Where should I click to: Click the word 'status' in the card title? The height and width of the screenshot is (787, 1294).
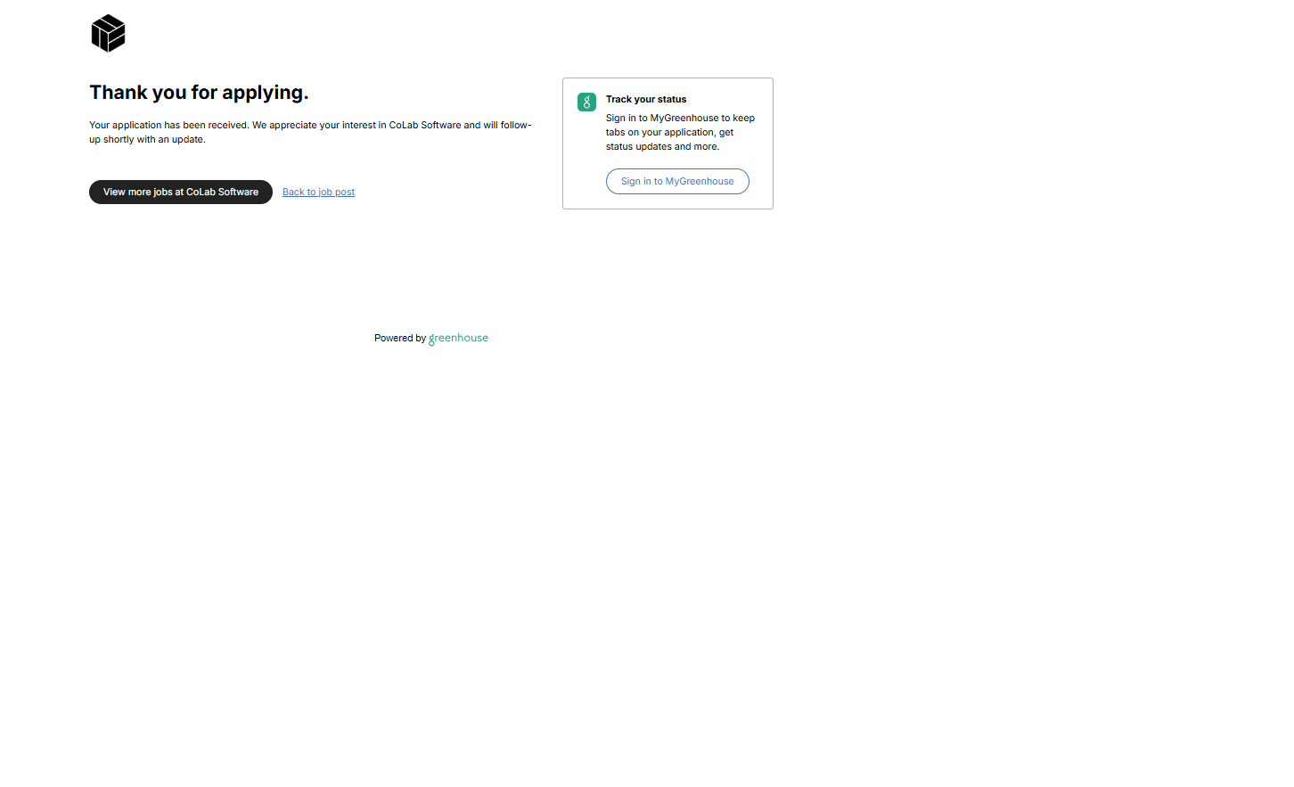coord(672,100)
